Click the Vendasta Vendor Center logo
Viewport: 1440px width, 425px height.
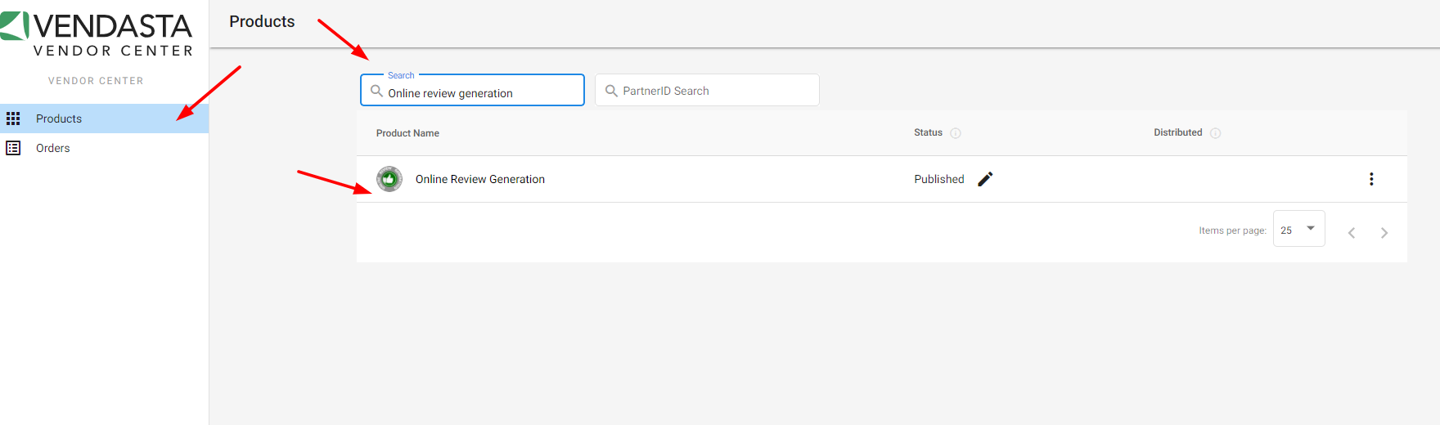(x=97, y=34)
